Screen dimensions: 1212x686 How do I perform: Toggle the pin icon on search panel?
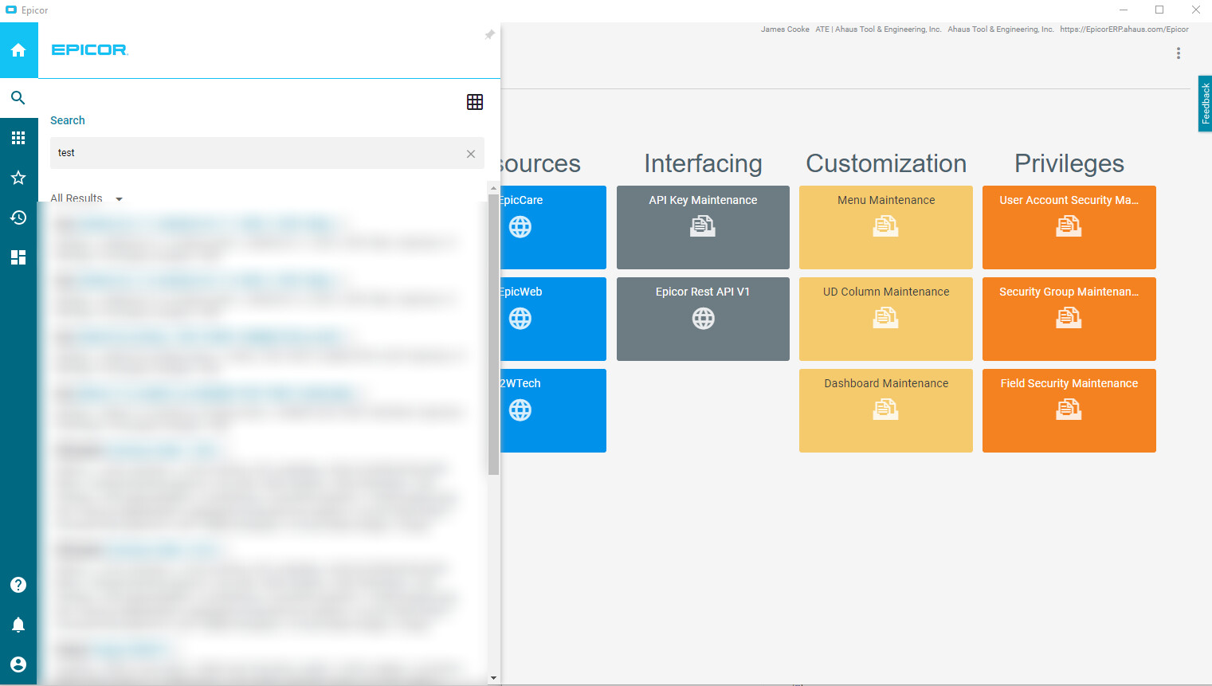pos(489,35)
